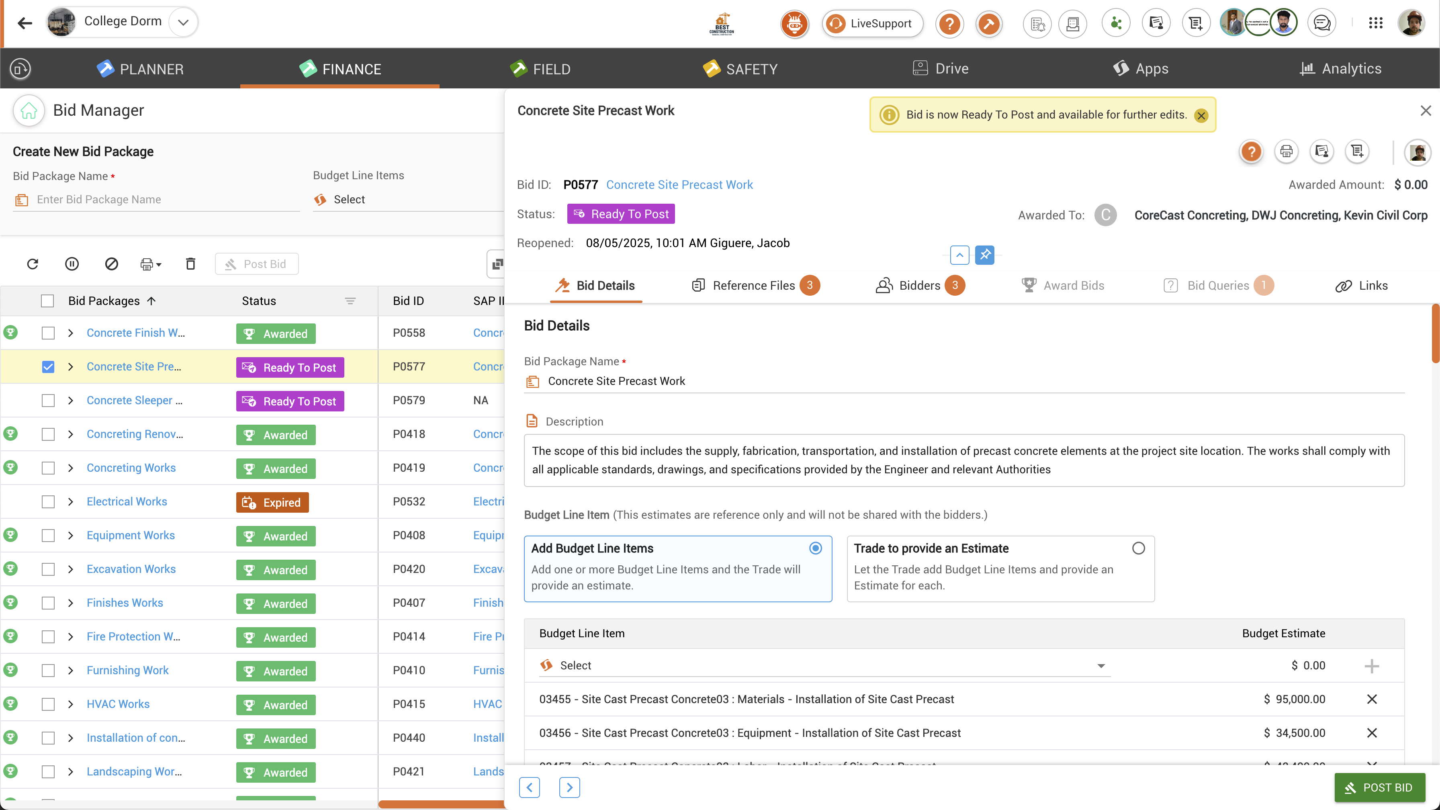
Task: Open the College Dorm project dropdown
Action: [183, 22]
